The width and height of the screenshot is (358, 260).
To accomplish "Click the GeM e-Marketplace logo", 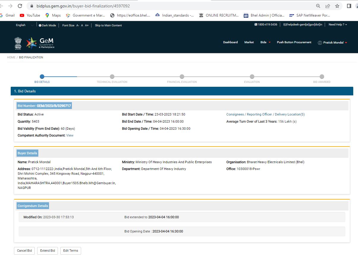I will [x=40, y=43].
